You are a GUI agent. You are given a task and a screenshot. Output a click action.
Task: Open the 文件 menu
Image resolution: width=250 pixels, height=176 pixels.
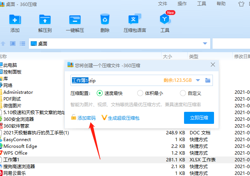163,4
